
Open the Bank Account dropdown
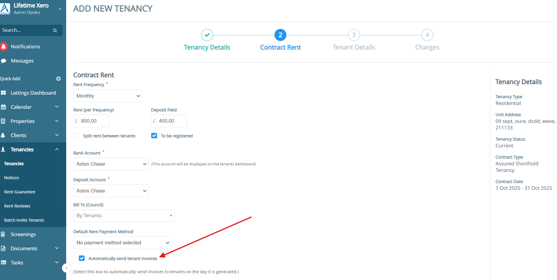point(111,164)
